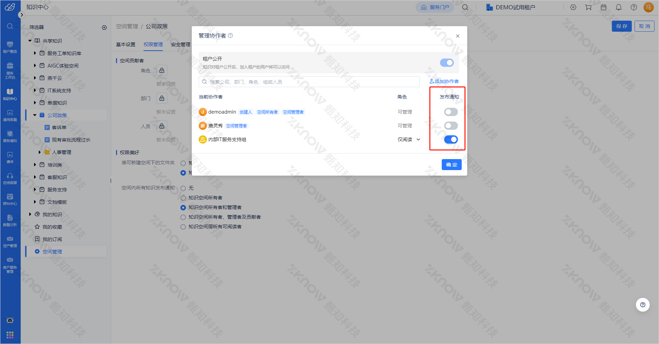Expand the 燕千云 node
This screenshot has width=659, height=344.
[35, 78]
